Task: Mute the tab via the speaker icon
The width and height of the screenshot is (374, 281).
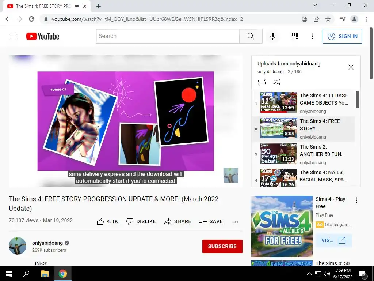Action: click(x=77, y=6)
